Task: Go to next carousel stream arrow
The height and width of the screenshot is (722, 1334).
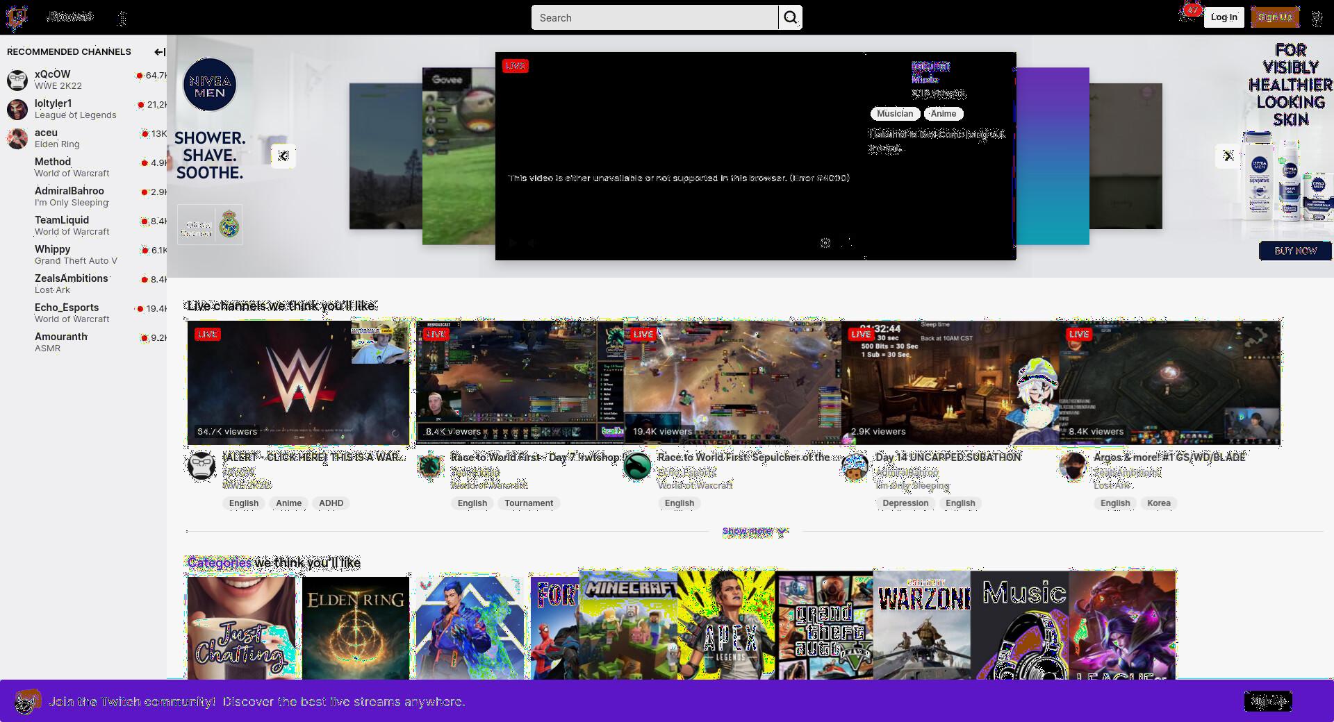Action: point(1228,156)
